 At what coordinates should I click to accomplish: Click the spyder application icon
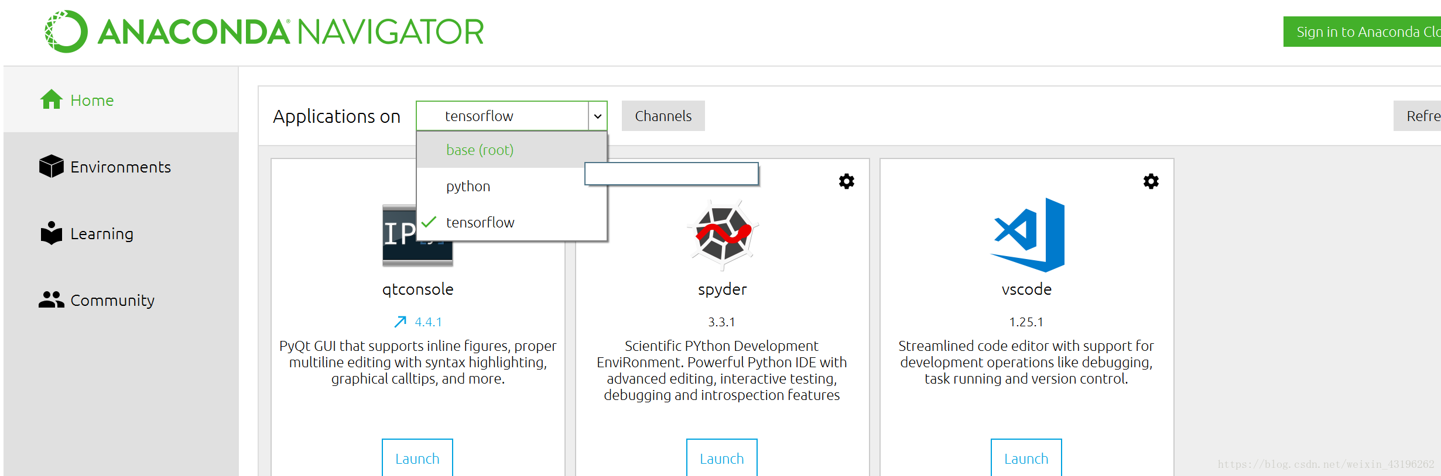point(723,234)
